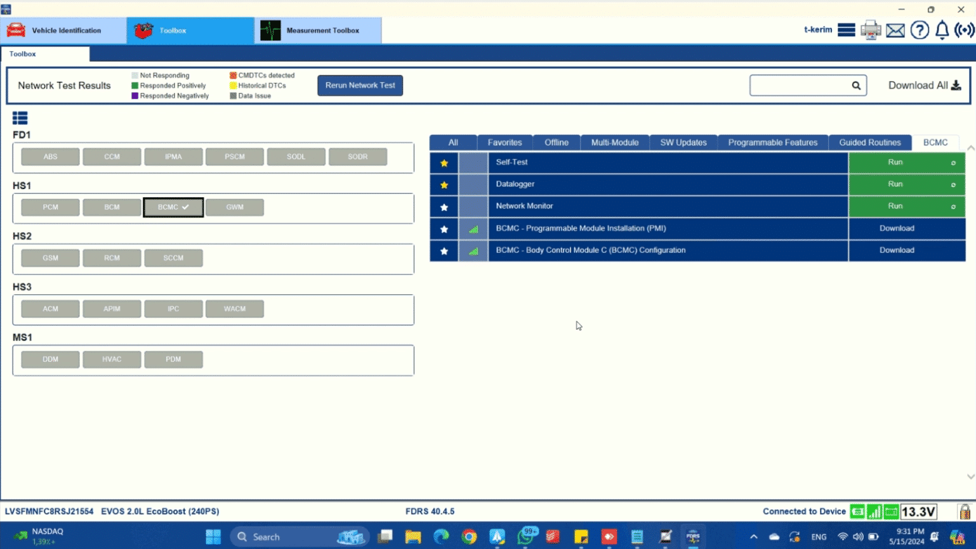976x549 pixels.
Task: Click signal icon on BCMC PMI row
Action: (x=473, y=229)
